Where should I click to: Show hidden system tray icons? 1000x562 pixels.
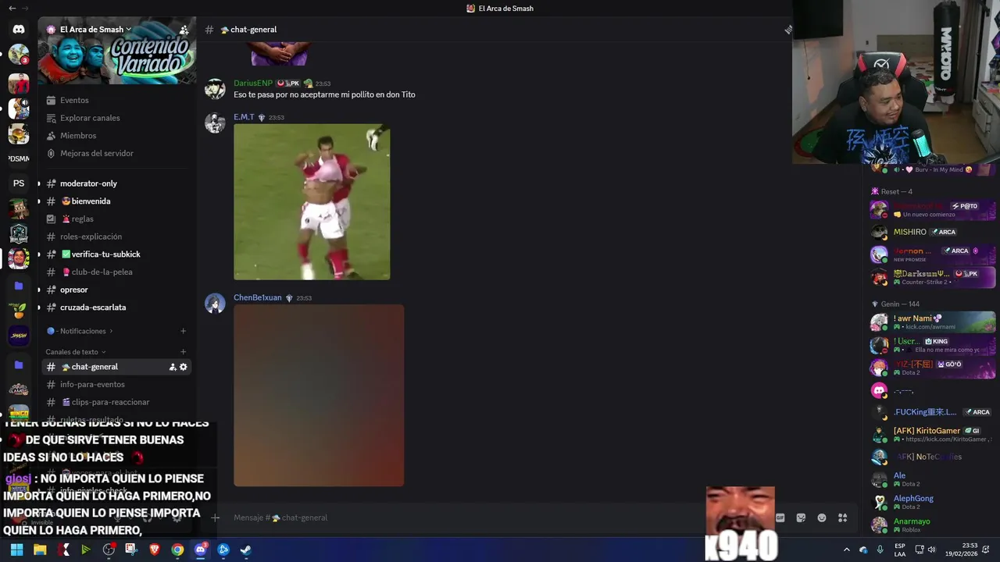pos(846,550)
